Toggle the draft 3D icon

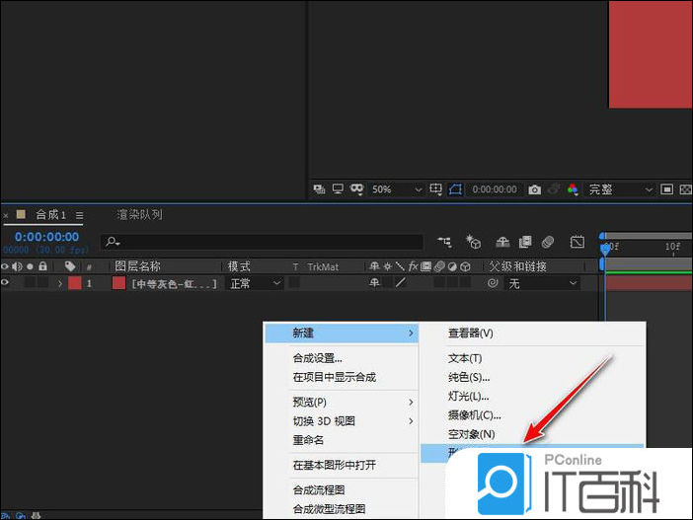click(473, 242)
